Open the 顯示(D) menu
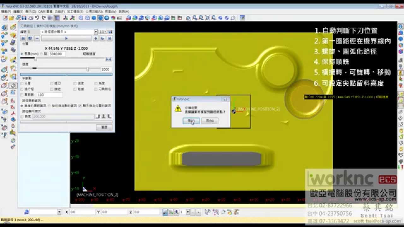Screen dimensions: 404x227 pos(30,12)
